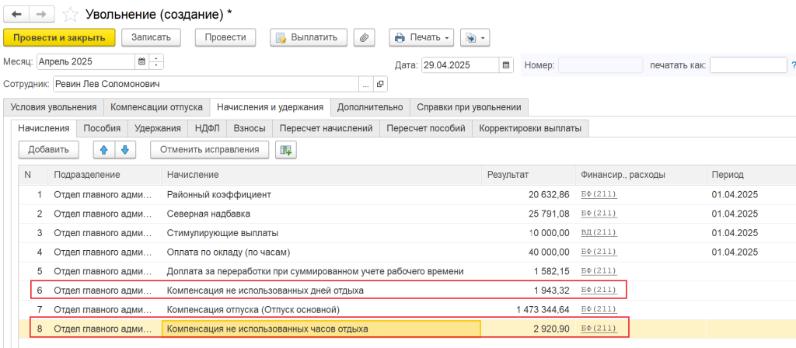Click result value 2 920,90
The image size is (796, 348).
(551, 329)
